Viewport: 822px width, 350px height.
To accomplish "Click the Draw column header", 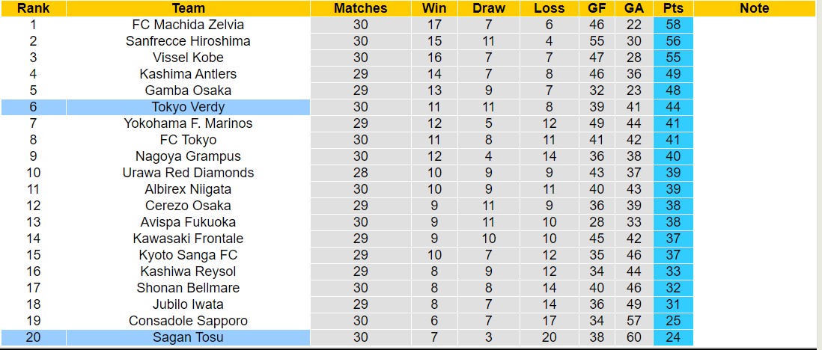I will coord(489,8).
